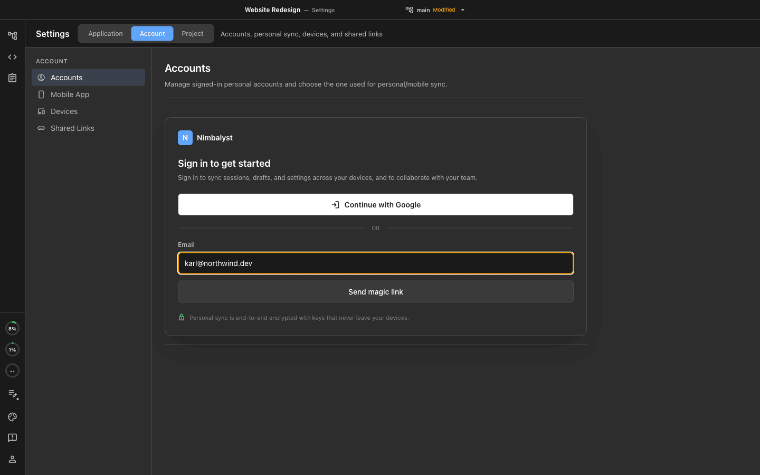
Task: Click the Website Redesign project title
Action: 272,10
